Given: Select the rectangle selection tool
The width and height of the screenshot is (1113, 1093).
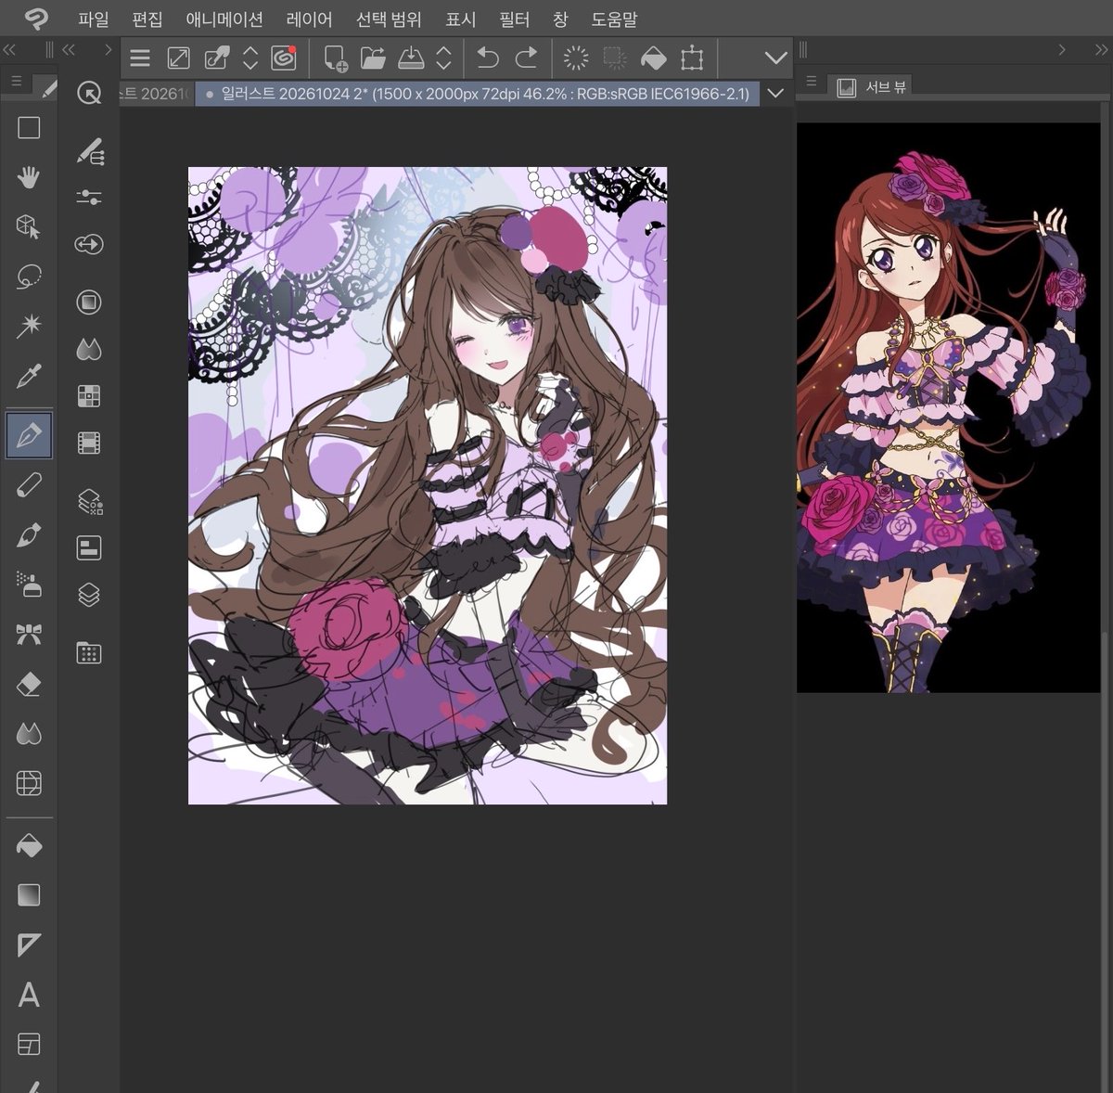Looking at the screenshot, I should pyautogui.click(x=29, y=127).
